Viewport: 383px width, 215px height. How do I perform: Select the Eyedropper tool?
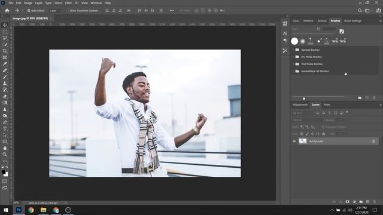[x=5, y=64]
